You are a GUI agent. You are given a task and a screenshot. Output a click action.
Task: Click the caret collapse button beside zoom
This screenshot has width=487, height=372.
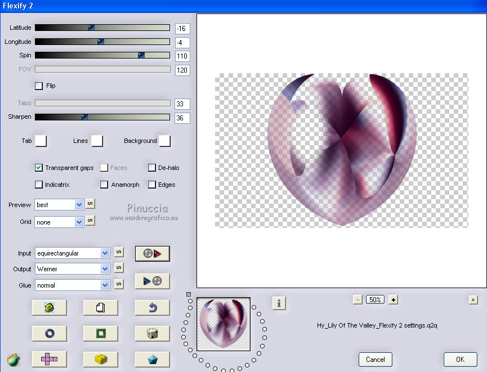coord(473,299)
